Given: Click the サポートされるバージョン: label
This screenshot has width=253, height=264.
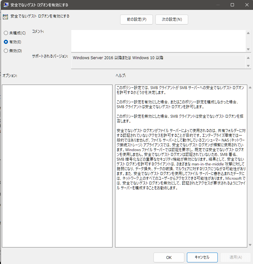Looking at the screenshot, I should (50, 56).
